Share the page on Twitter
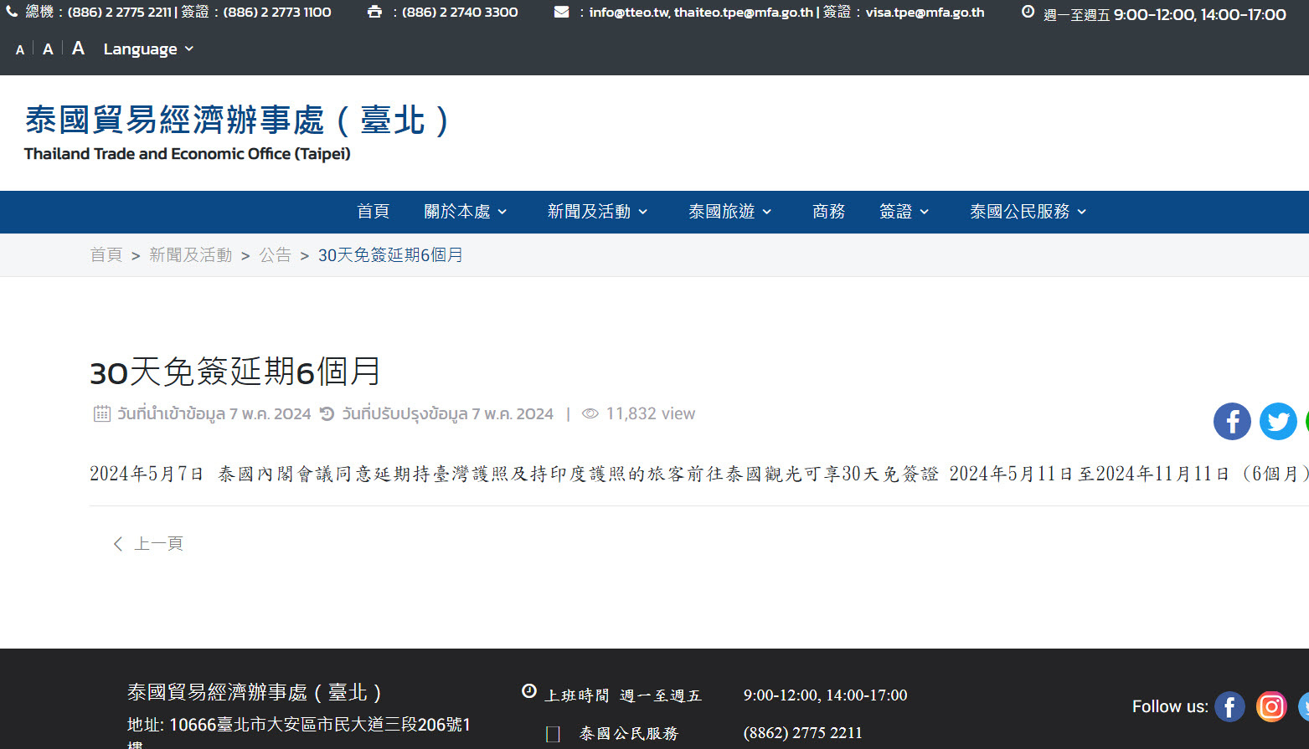Screen dimensions: 1309x749 click(x=1278, y=421)
